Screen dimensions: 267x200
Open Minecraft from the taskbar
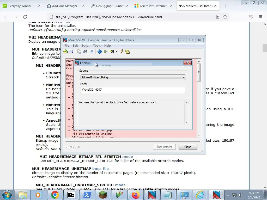(x=103, y=195)
